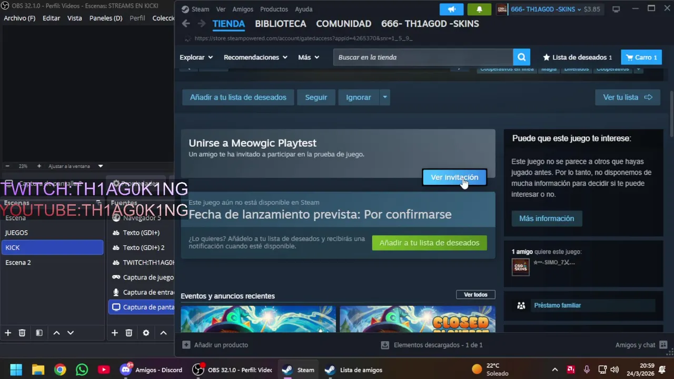Open scene filters icon in Escenas toolbar

39,333
